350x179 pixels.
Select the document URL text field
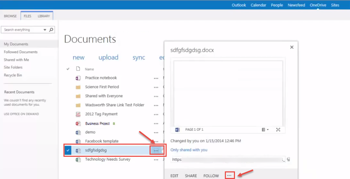[228, 160]
